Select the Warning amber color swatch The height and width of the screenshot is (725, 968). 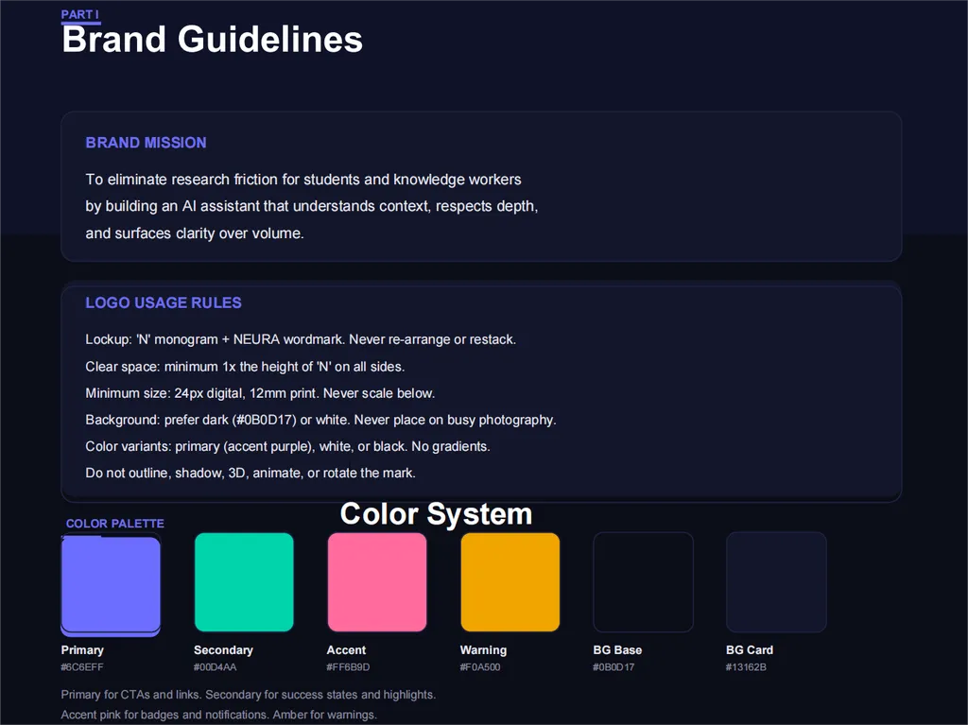510,582
